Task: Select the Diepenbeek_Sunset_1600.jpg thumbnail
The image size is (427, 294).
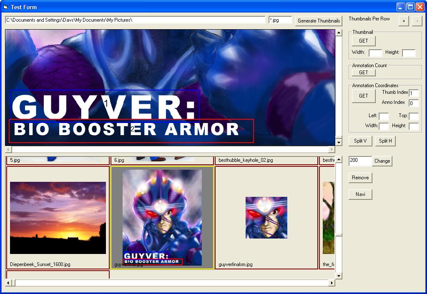Action: [58, 218]
